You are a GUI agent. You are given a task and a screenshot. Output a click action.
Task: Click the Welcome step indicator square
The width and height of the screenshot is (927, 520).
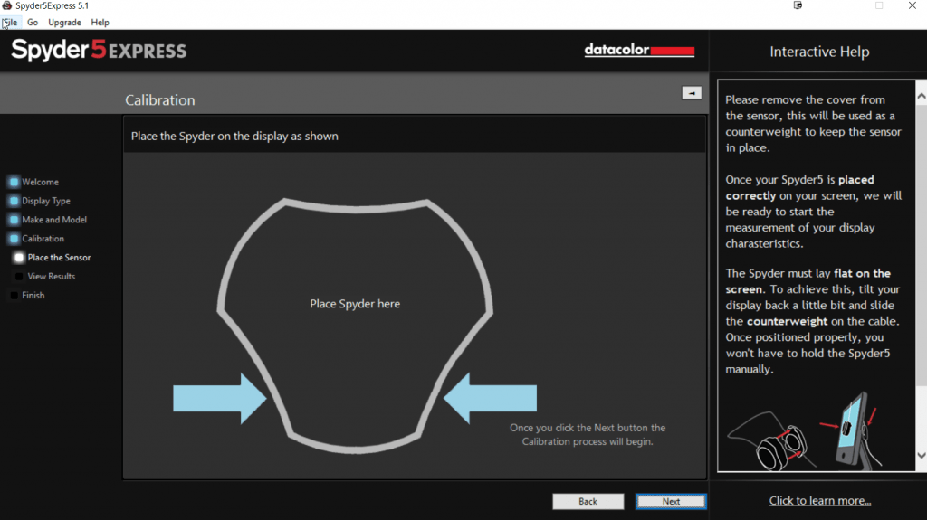14,182
